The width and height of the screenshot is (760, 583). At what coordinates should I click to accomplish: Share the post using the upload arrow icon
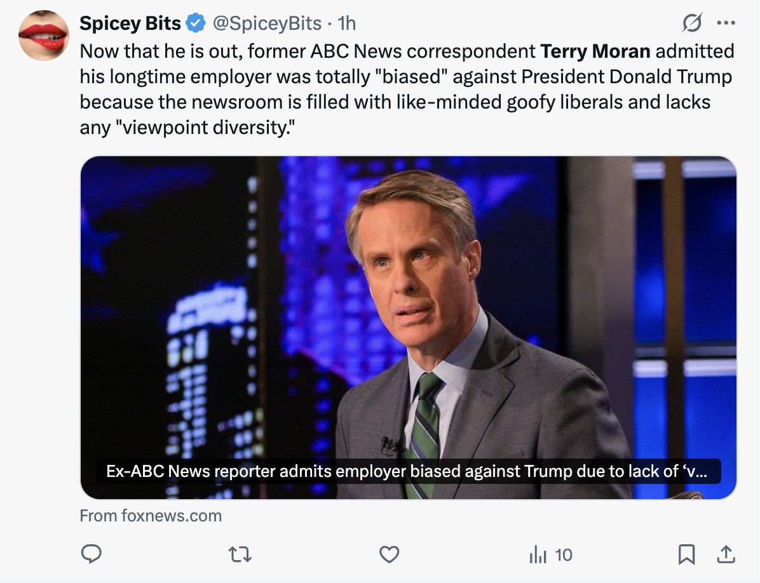(724, 554)
